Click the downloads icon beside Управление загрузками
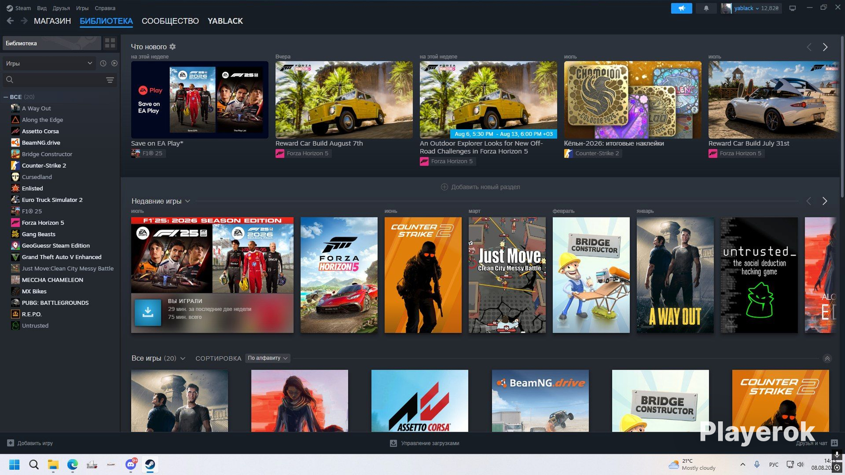 click(x=394, y=443)
